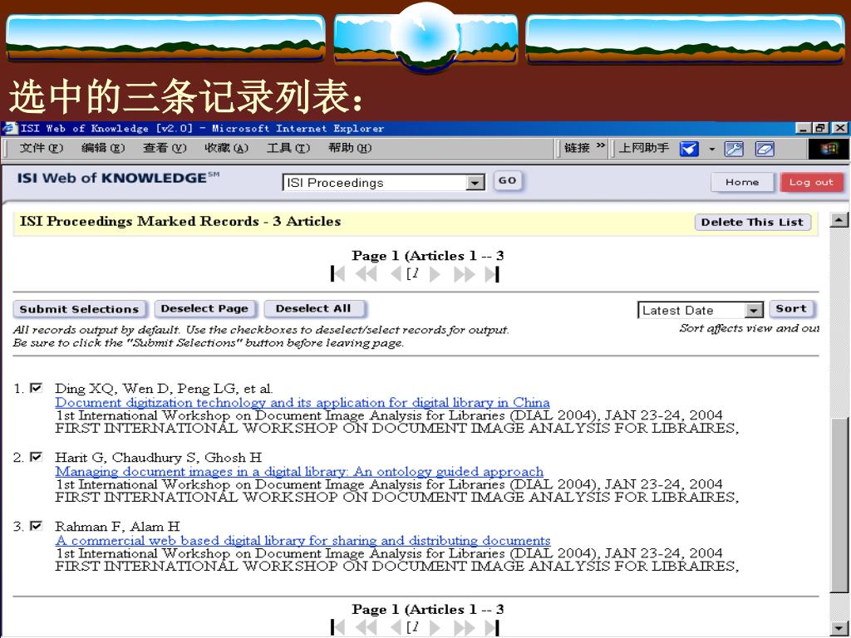Viewport: 851px width, 638px height.
Task: Open the dropdown arrow next to the checkmark icon
Action: pos(711,150)
